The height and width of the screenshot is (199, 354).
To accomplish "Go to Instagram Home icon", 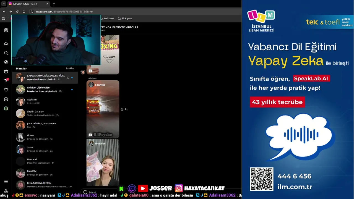I will tap(6, 43).
